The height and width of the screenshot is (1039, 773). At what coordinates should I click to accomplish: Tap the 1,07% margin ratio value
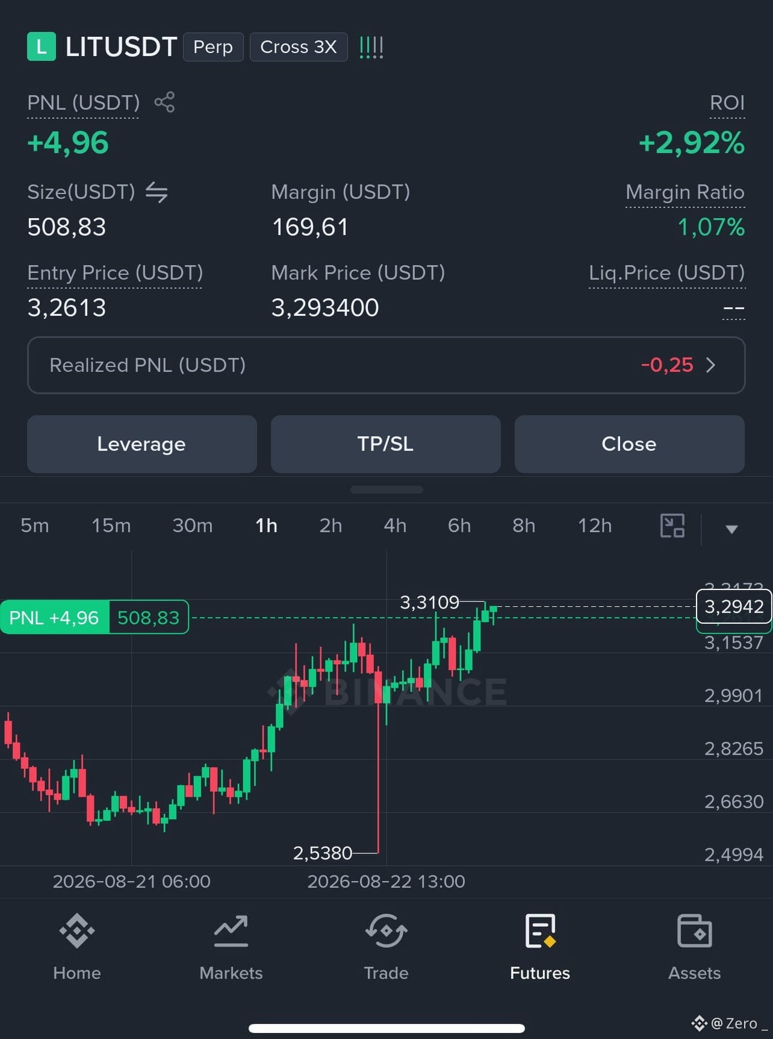click(711, 227)
